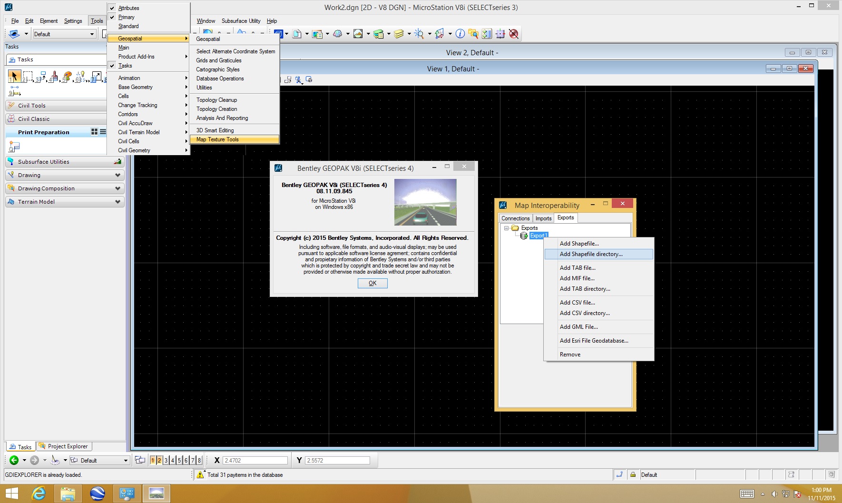Open the Civil Tools task group

tap(56, 106)
